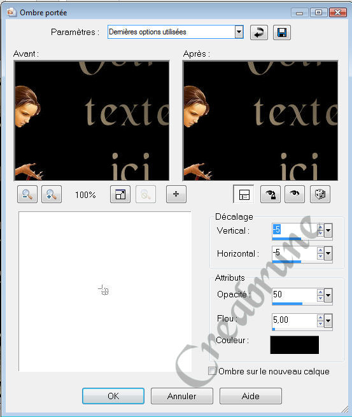The width and height of the screenshot is (352, 417).
Task: Open the Paramètres presets dropdown
Action: (239, 32)
